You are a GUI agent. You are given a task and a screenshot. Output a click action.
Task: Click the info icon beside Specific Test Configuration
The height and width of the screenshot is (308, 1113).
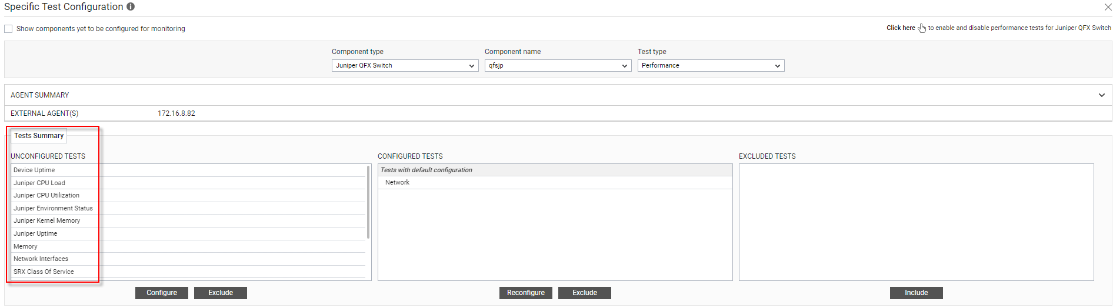click(x=131, y=6)
